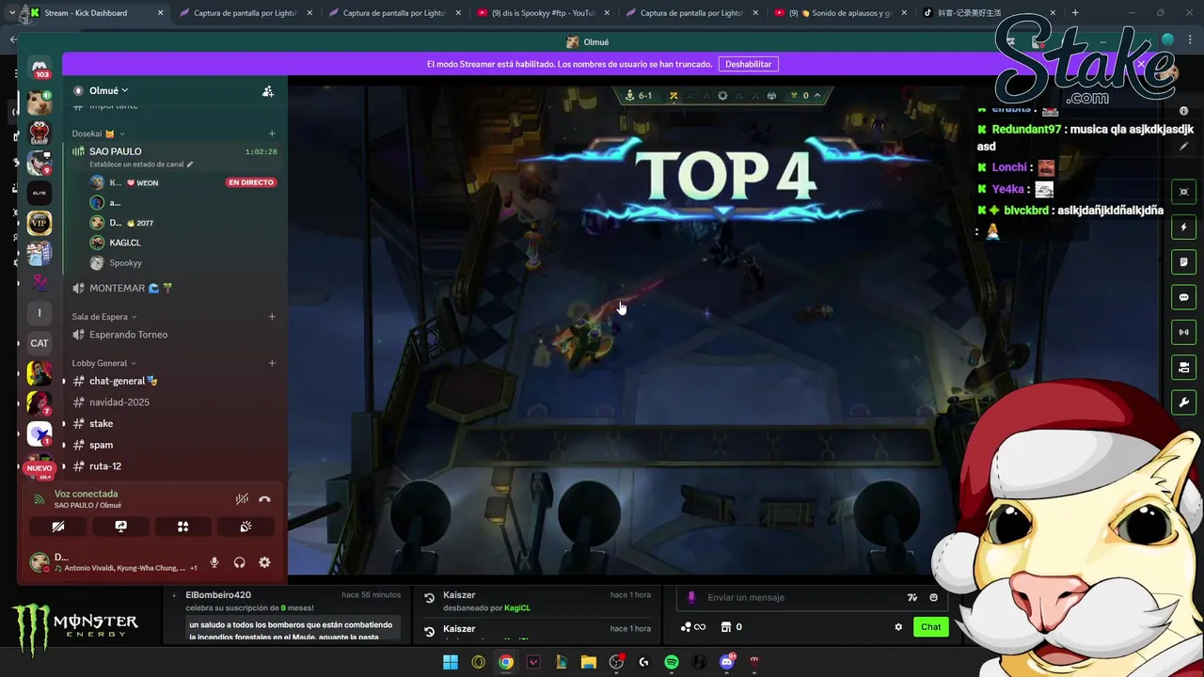Open Windows Start menu on taskbar
Screen dimensions: 1204x677
[451, 662]
